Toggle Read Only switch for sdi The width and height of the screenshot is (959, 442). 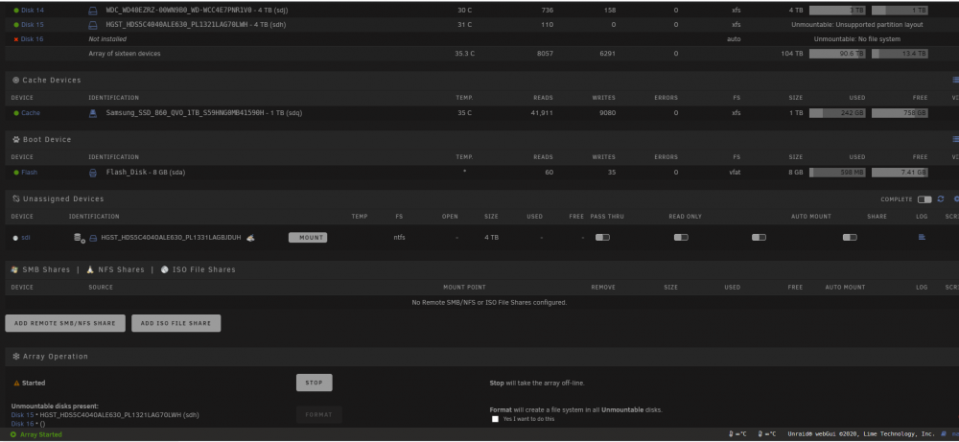tap(681, 237)
